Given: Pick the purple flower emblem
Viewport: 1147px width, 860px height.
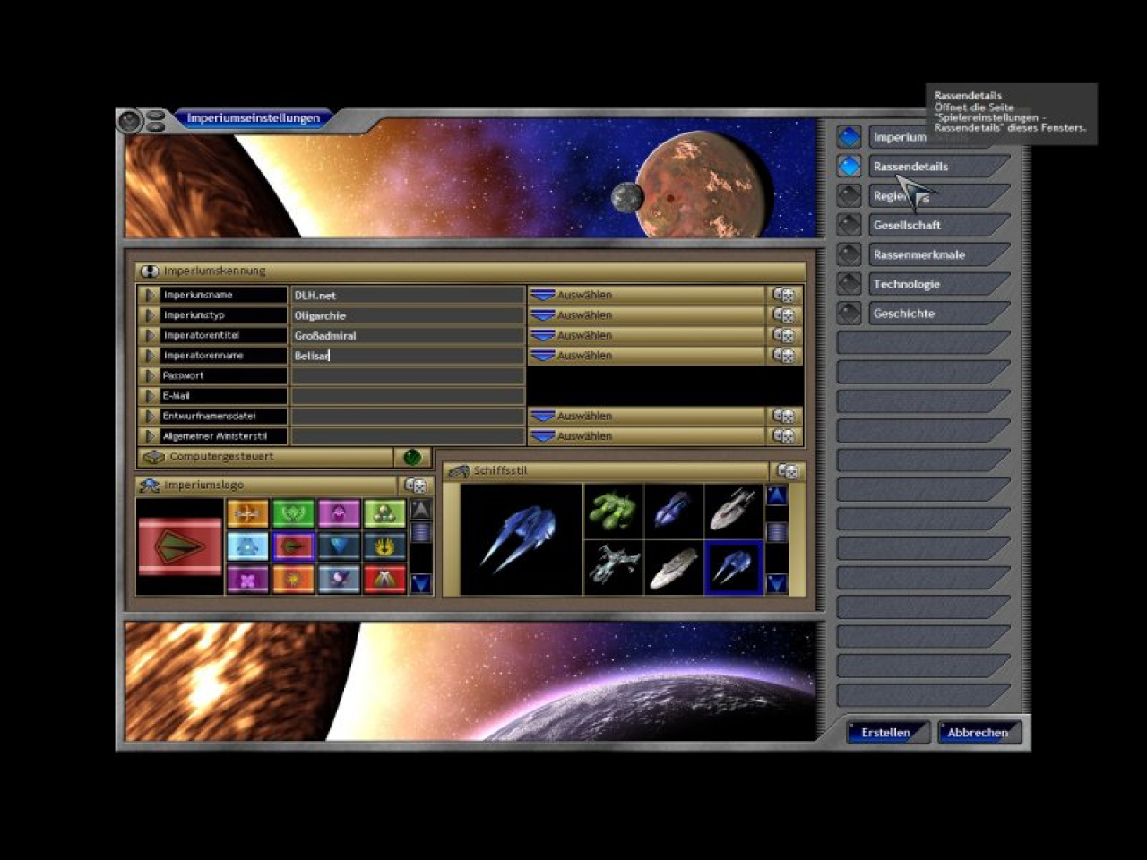Looking at the screenshot, I should tap(247, 579).
